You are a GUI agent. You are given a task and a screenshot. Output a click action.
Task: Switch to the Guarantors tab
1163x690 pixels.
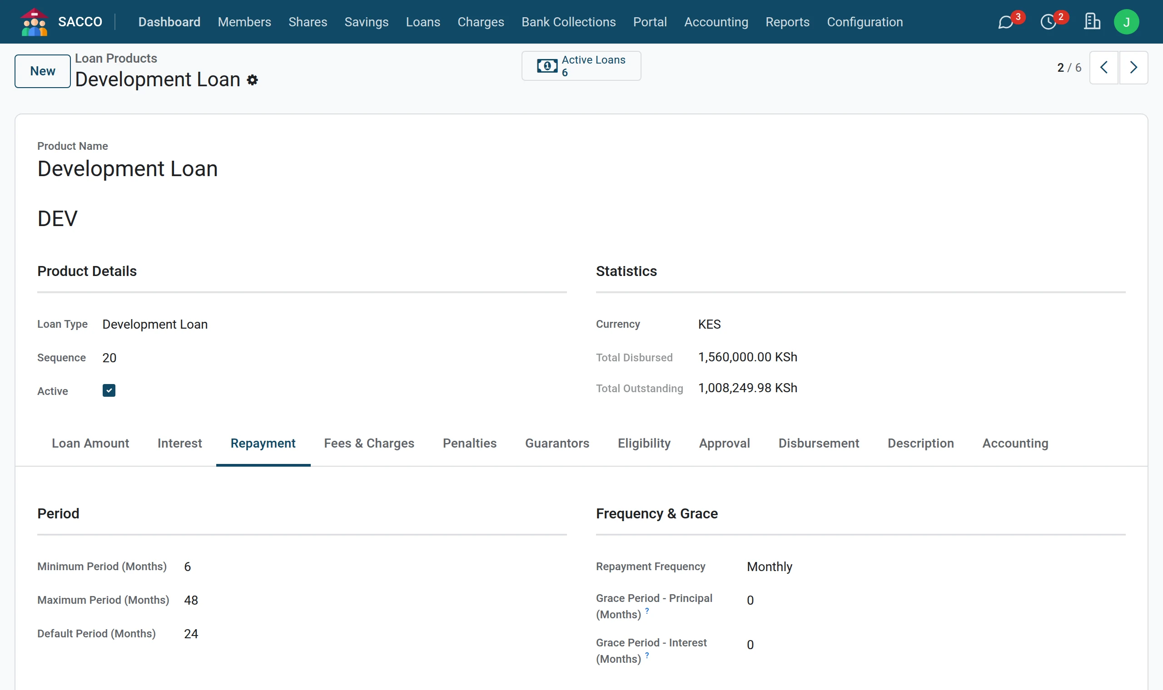(557, 443)
